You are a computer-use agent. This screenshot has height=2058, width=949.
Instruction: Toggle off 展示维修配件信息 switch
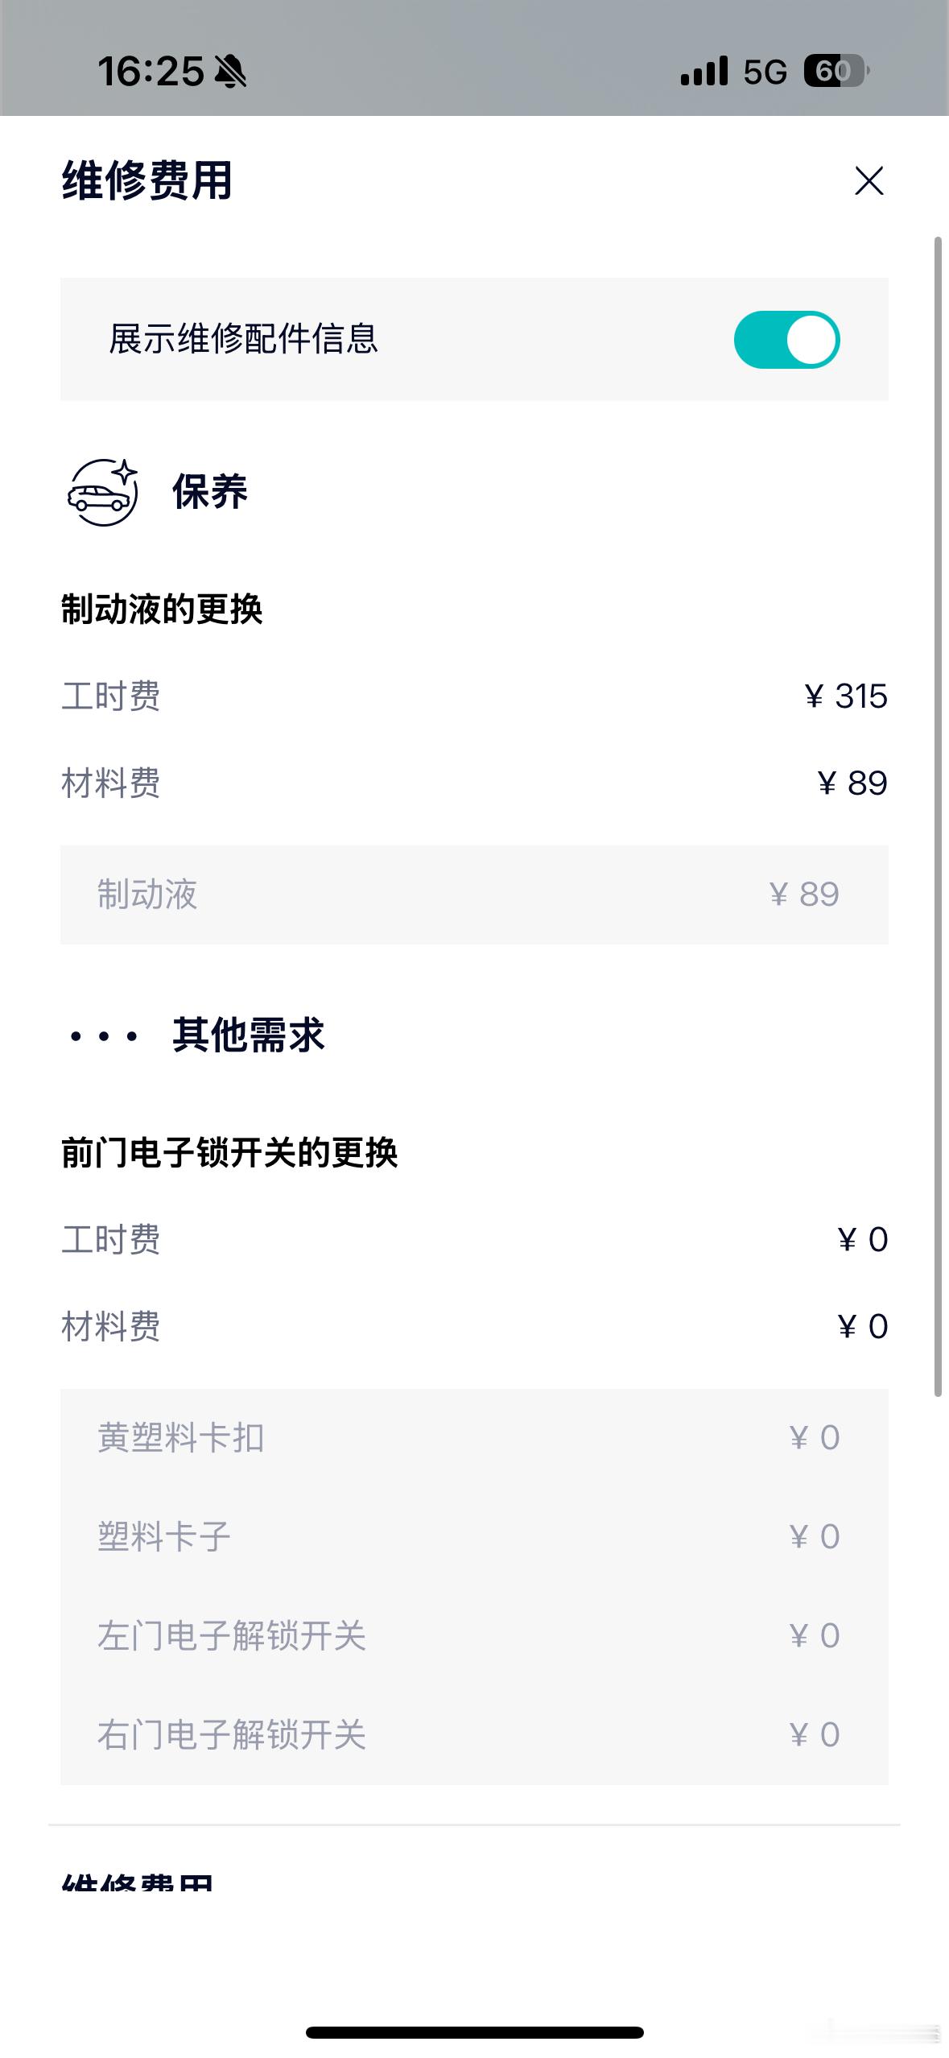click(786, 340)
